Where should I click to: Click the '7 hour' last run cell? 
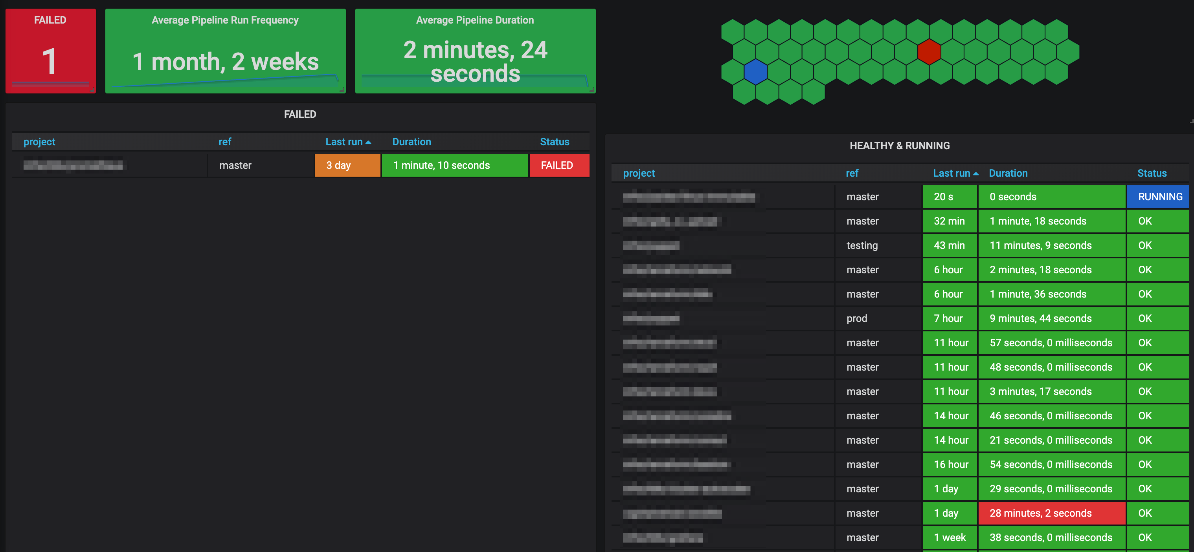click(x=950, y=319)
